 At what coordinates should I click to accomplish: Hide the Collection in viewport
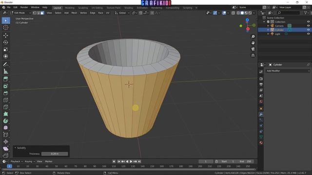click(x=308, y=22)
